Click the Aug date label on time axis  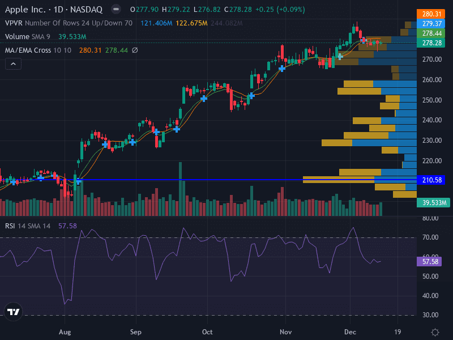(65, 332)
